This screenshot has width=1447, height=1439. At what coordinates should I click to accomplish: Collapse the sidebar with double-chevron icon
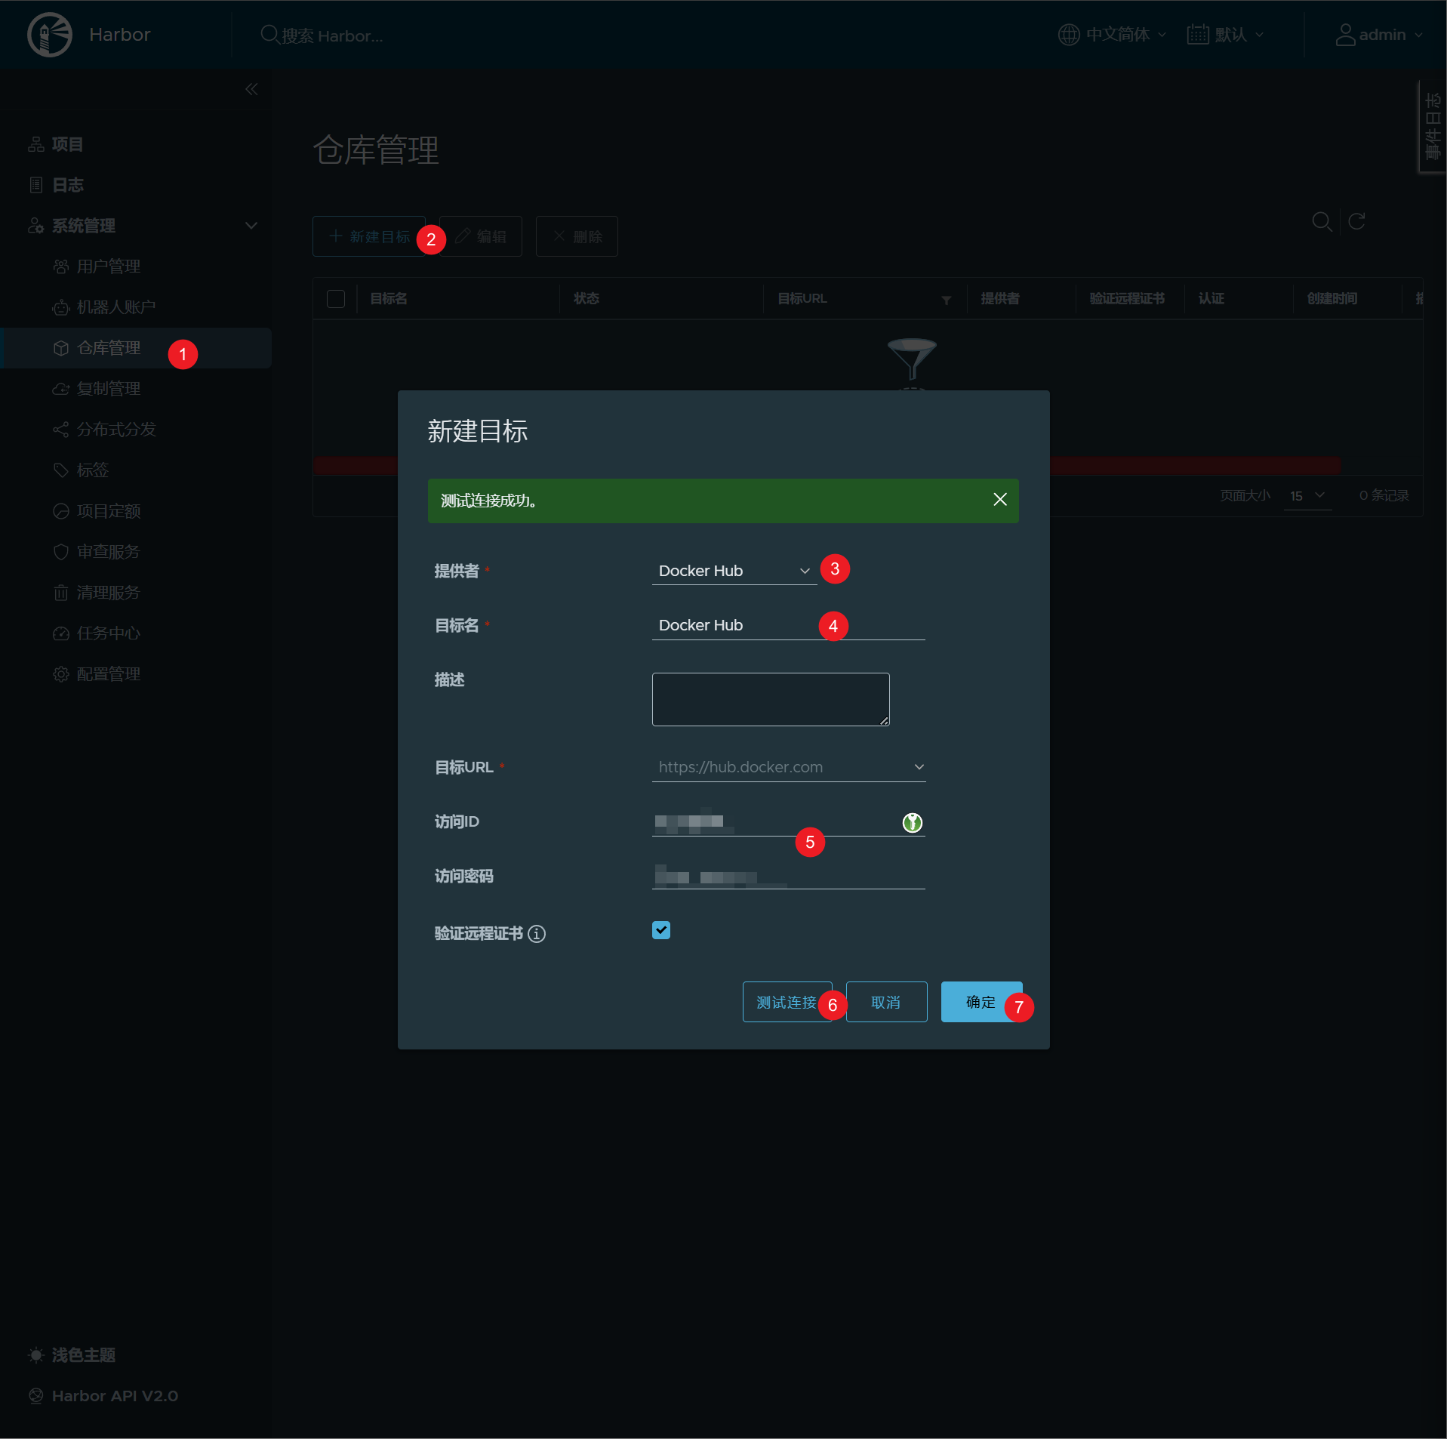pyautogui.click(x=251, y=89)
